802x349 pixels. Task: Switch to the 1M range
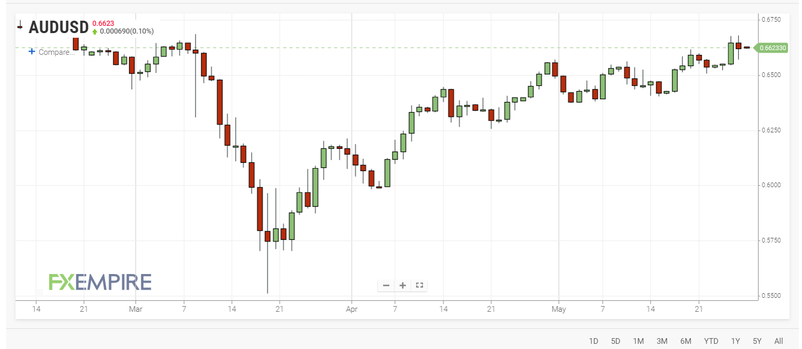(638, 341)
